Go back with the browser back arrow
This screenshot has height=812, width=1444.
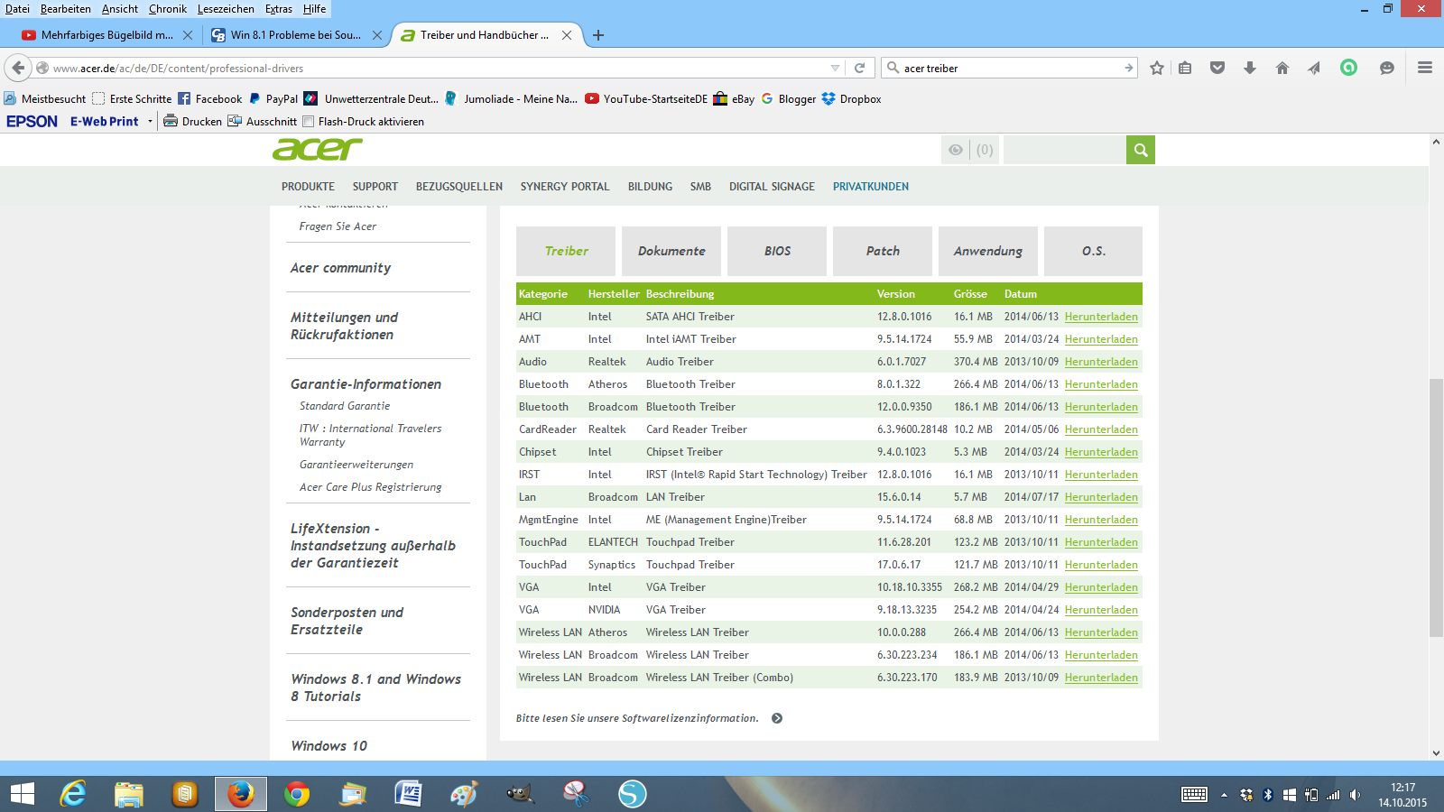coord(19,68)
